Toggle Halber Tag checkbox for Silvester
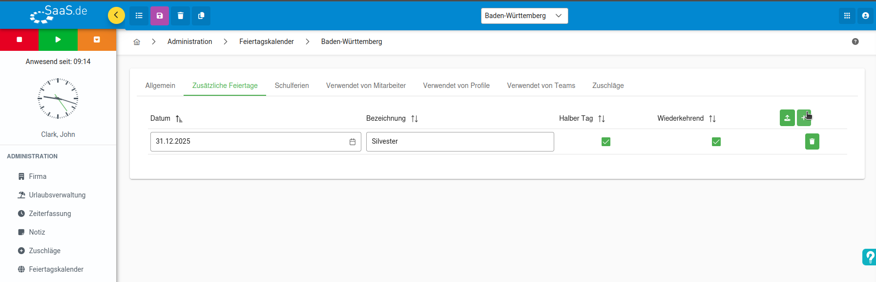The image size is (876, 282). pos(606,142)
